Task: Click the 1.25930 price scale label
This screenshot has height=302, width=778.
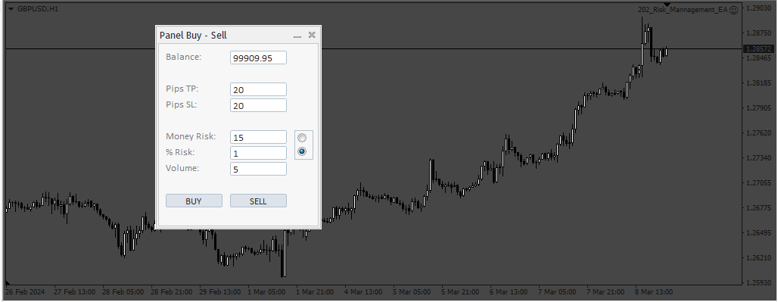Action: (x=758, y=282)
